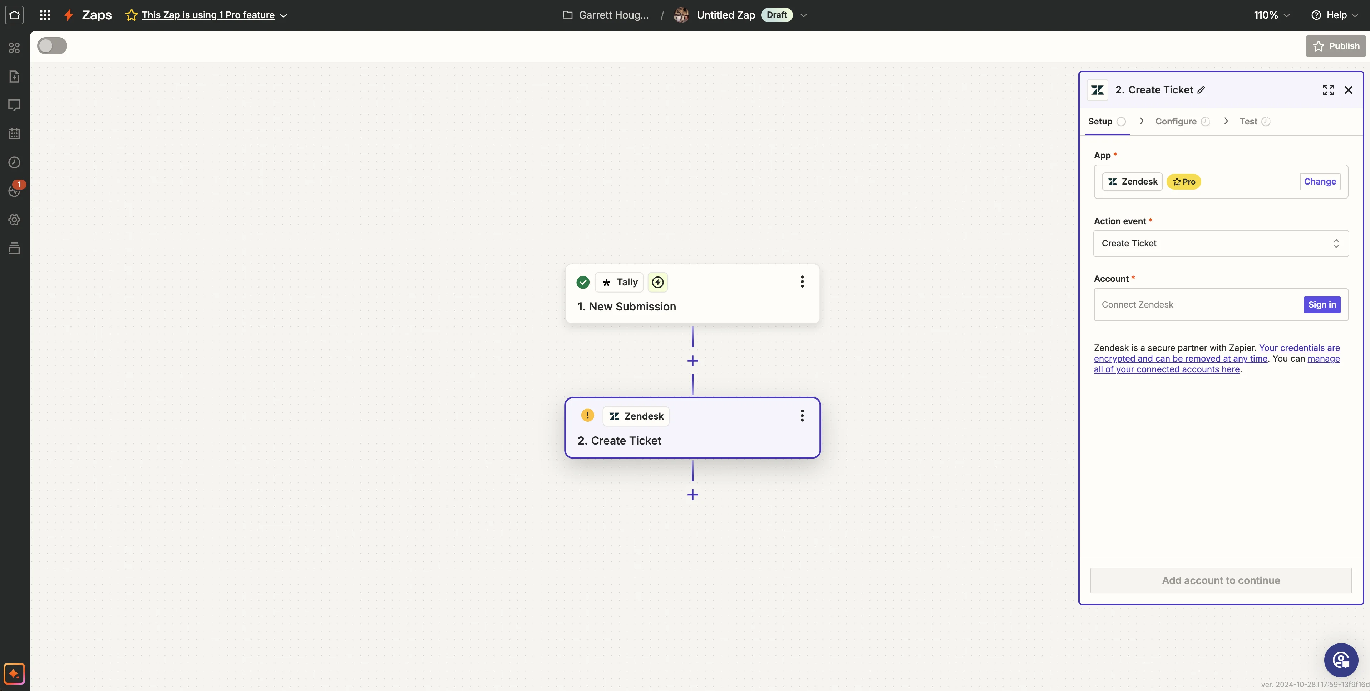Image resolution: width=1370 pixels, height=691 pixels.
Task: Expand the step panel to full screen
Action: (x=1328, y=90)
